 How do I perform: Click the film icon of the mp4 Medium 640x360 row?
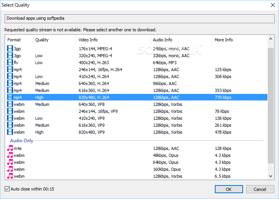tap(10, 83)
